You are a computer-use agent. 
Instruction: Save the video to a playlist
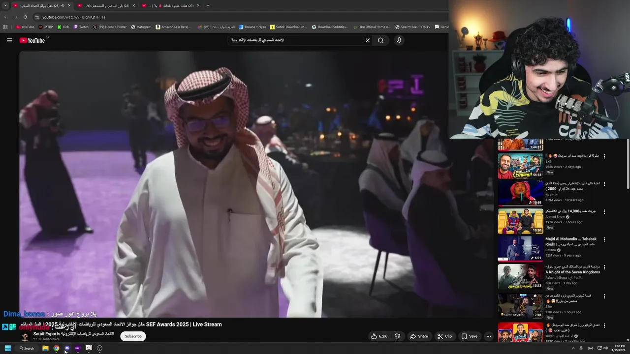pyautogui.click(x=469, y=336)
